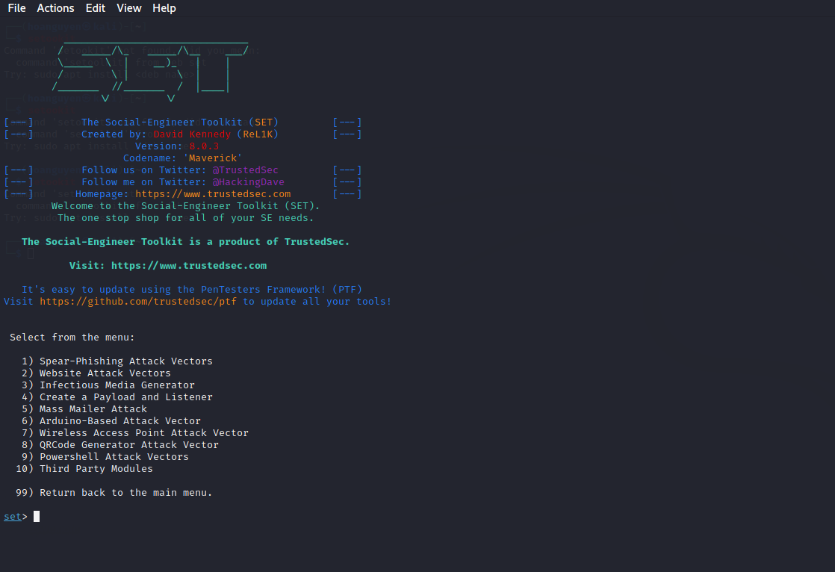Click the 'ReL1K' nickname text
Screen dimensions: 835x572
[x=258, y=134]
